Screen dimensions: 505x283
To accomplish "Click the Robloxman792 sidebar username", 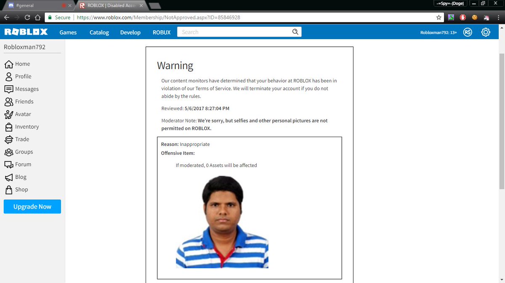I will [x=24, y=47].
